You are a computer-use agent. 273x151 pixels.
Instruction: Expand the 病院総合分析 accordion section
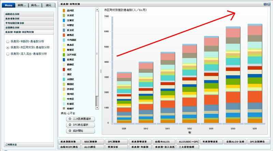point(29,14)
